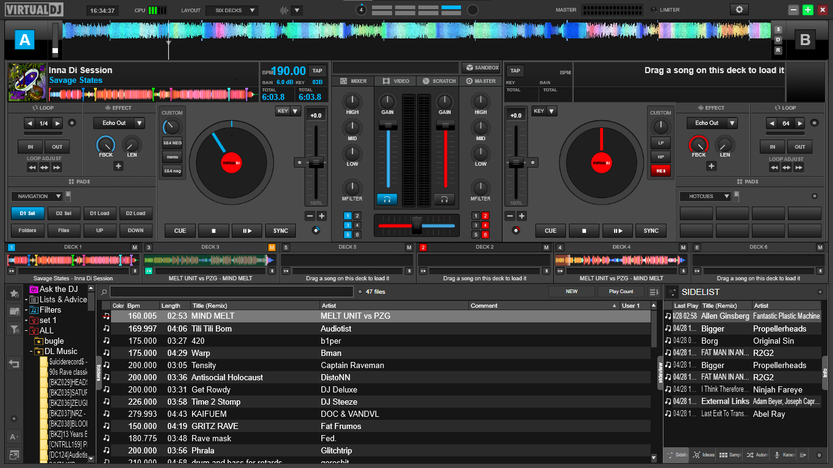Switch to the VIDEO tab
The image size is (833, 468).
coord(395,81)
